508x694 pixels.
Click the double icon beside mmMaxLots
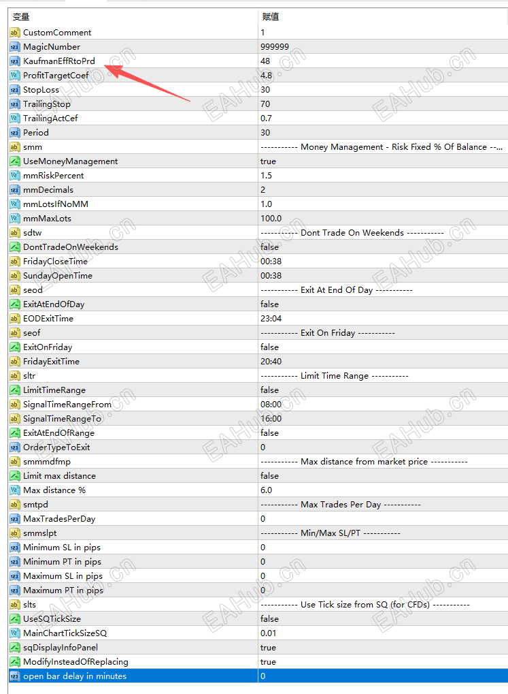point(14,219)
